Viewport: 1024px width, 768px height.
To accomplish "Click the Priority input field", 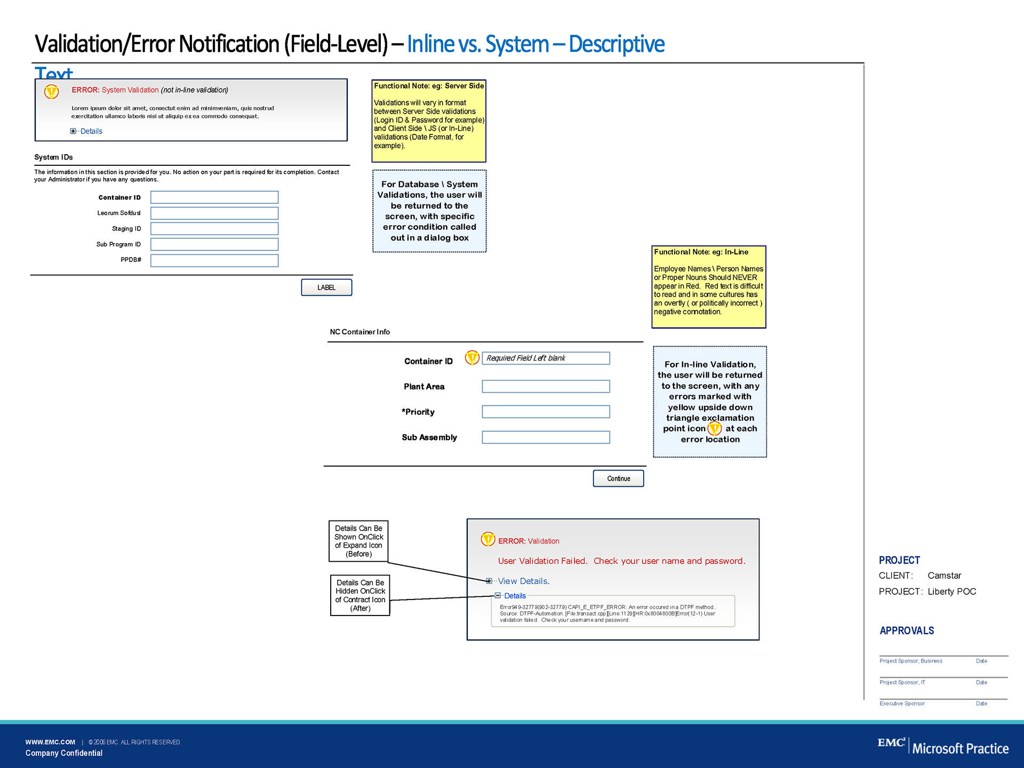I will point(546,412).
